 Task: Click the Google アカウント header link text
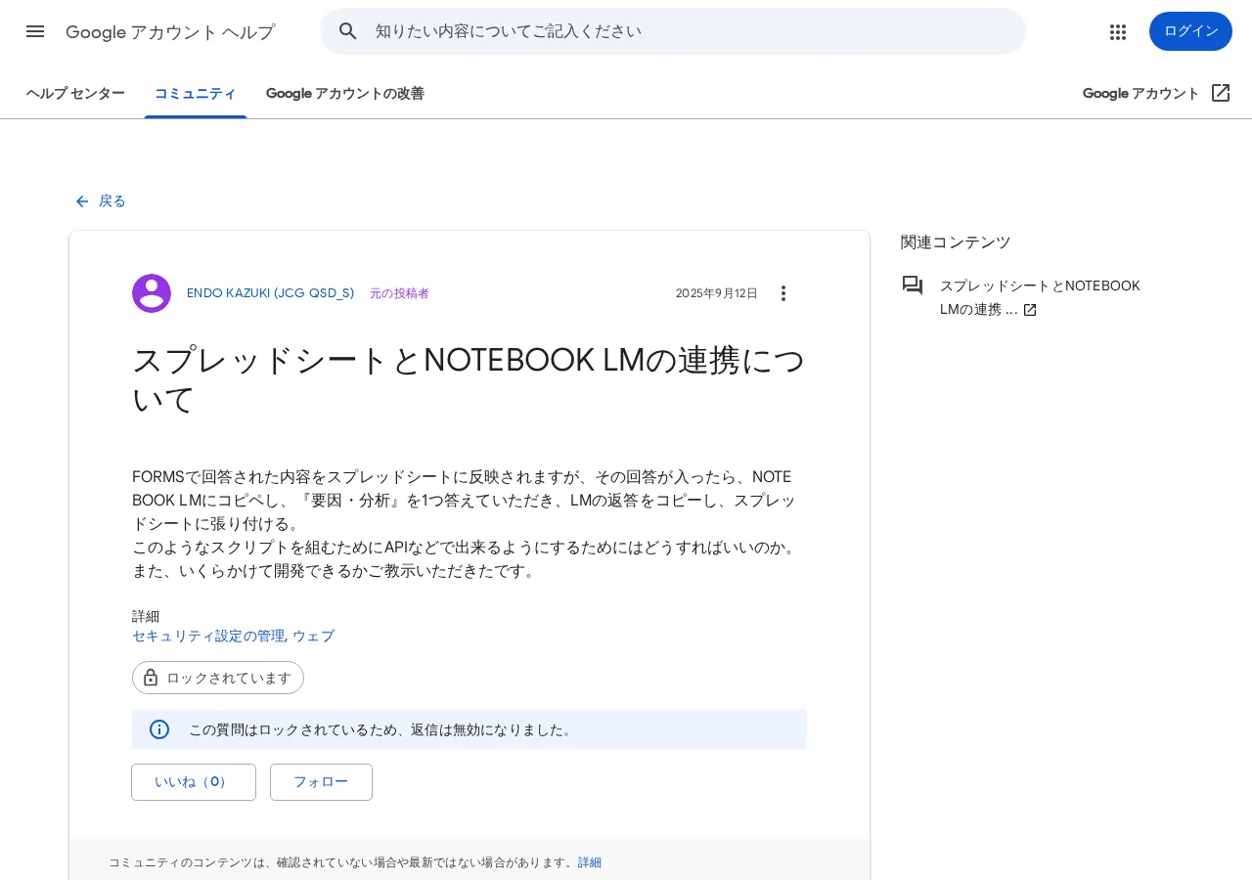point(1140,94)
